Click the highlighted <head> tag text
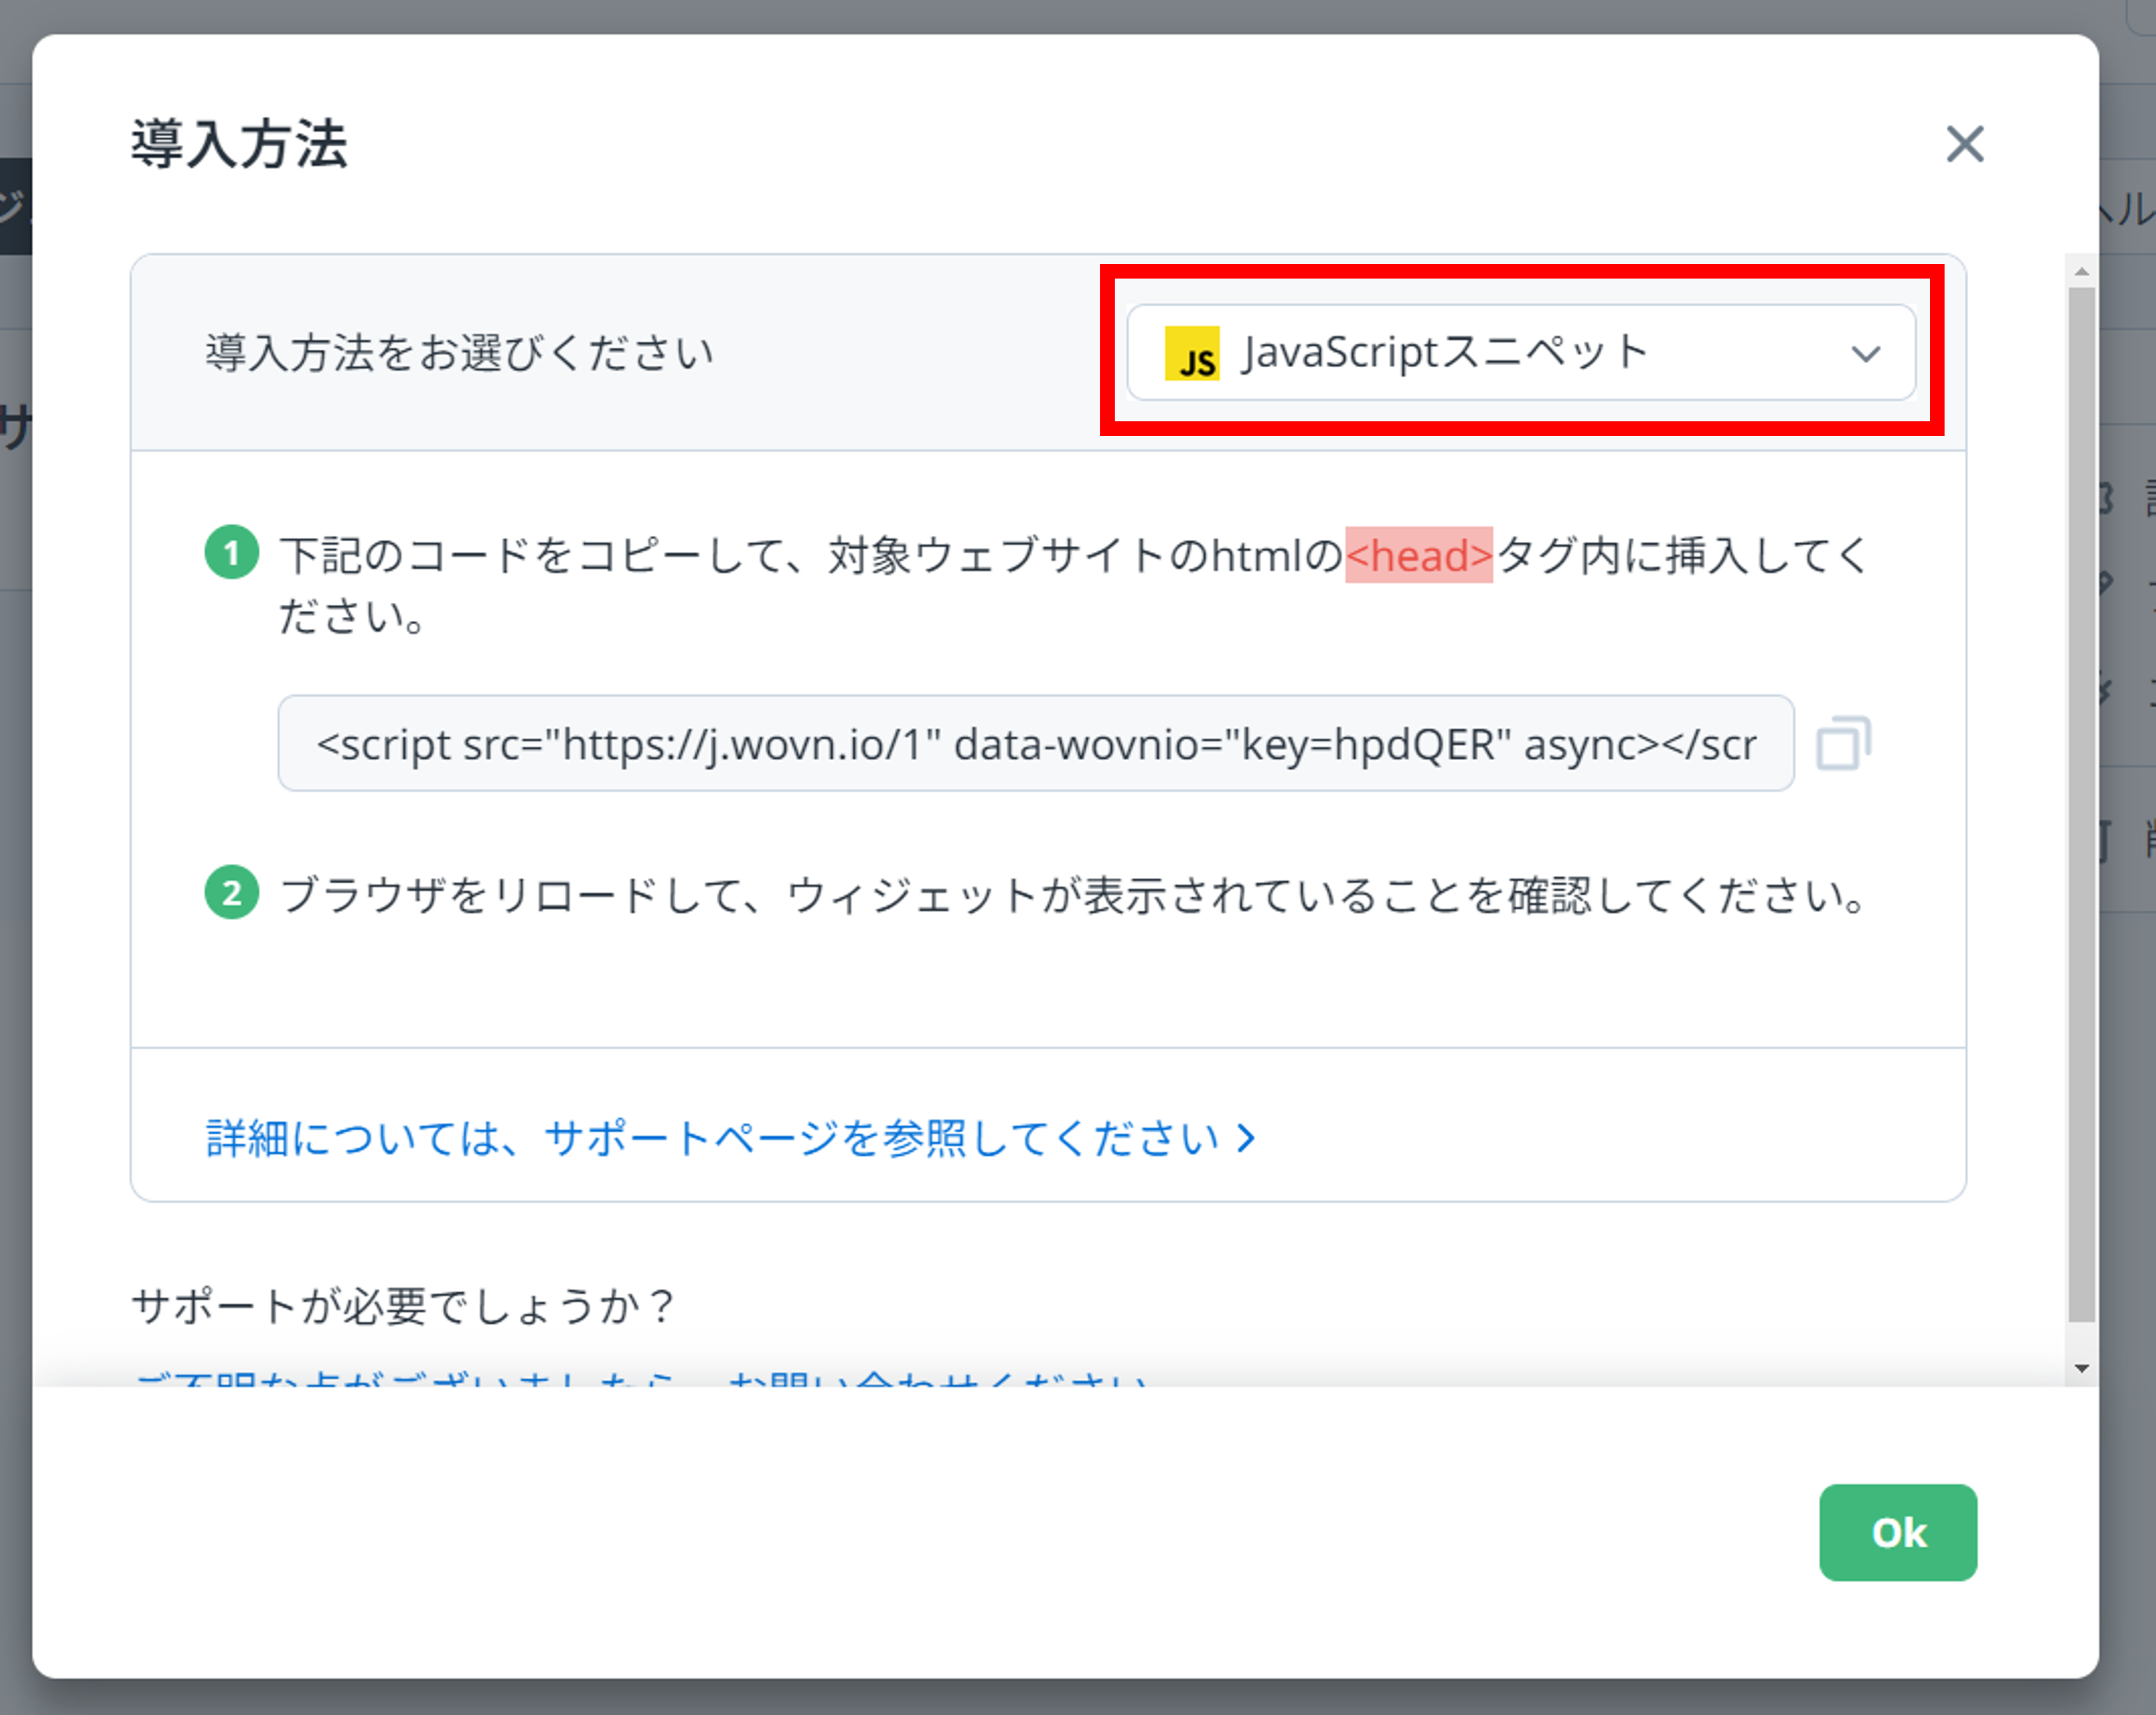 click(x=1420, y=556)
